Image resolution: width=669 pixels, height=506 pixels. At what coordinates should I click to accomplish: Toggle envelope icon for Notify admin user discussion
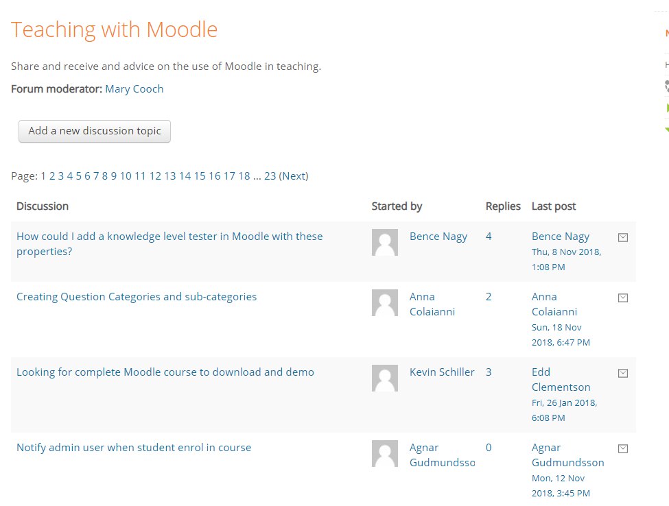[623, 448]
